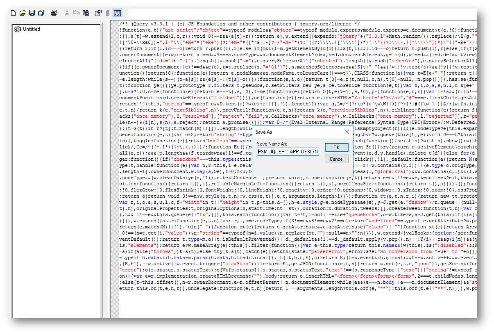
Task: Confirm the Save As dialog with OK
Action: tap(336, 148)
